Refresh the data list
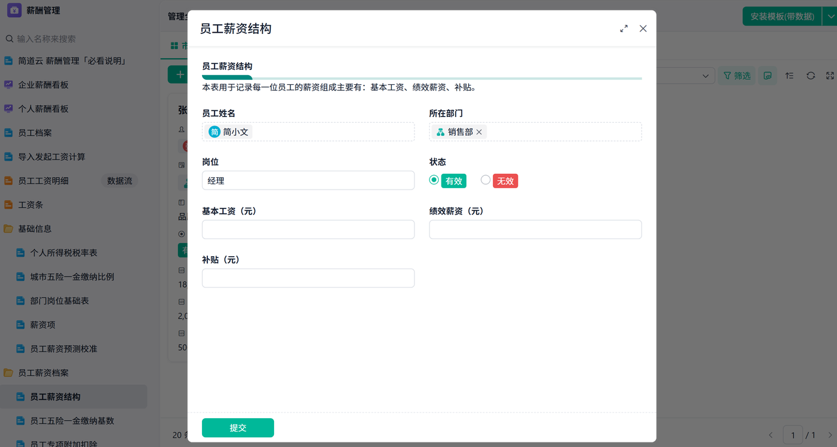 811,76
